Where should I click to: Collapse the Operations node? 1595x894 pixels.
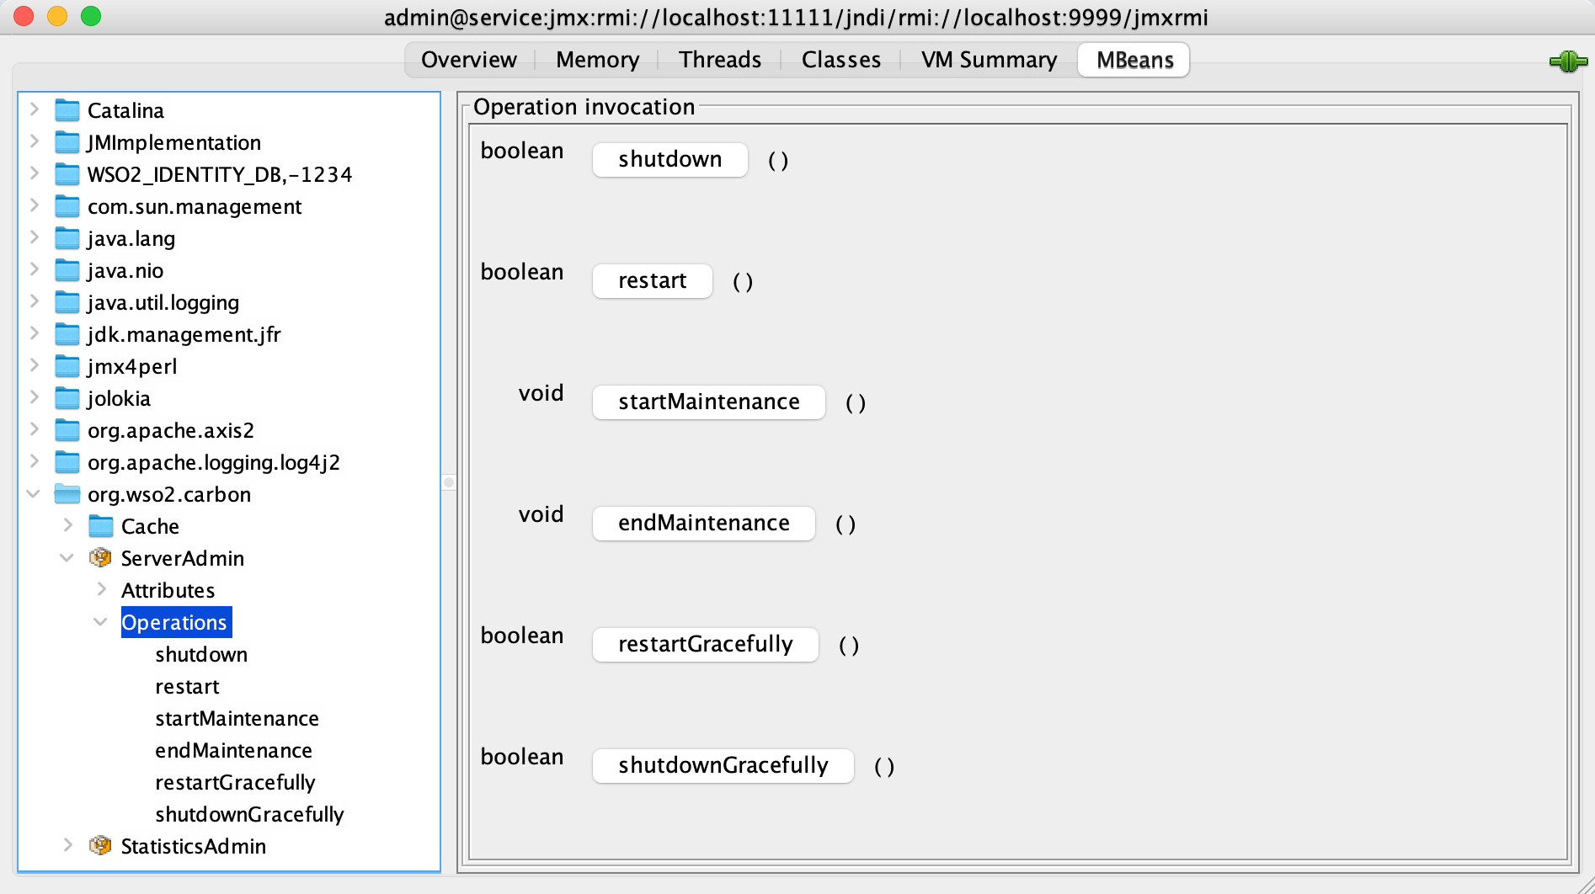(101, 622)
